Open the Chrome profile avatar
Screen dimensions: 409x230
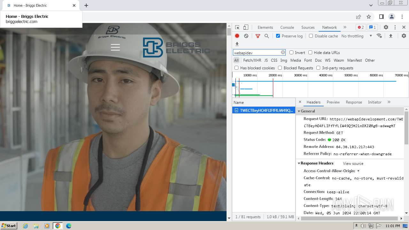point(392,17)
